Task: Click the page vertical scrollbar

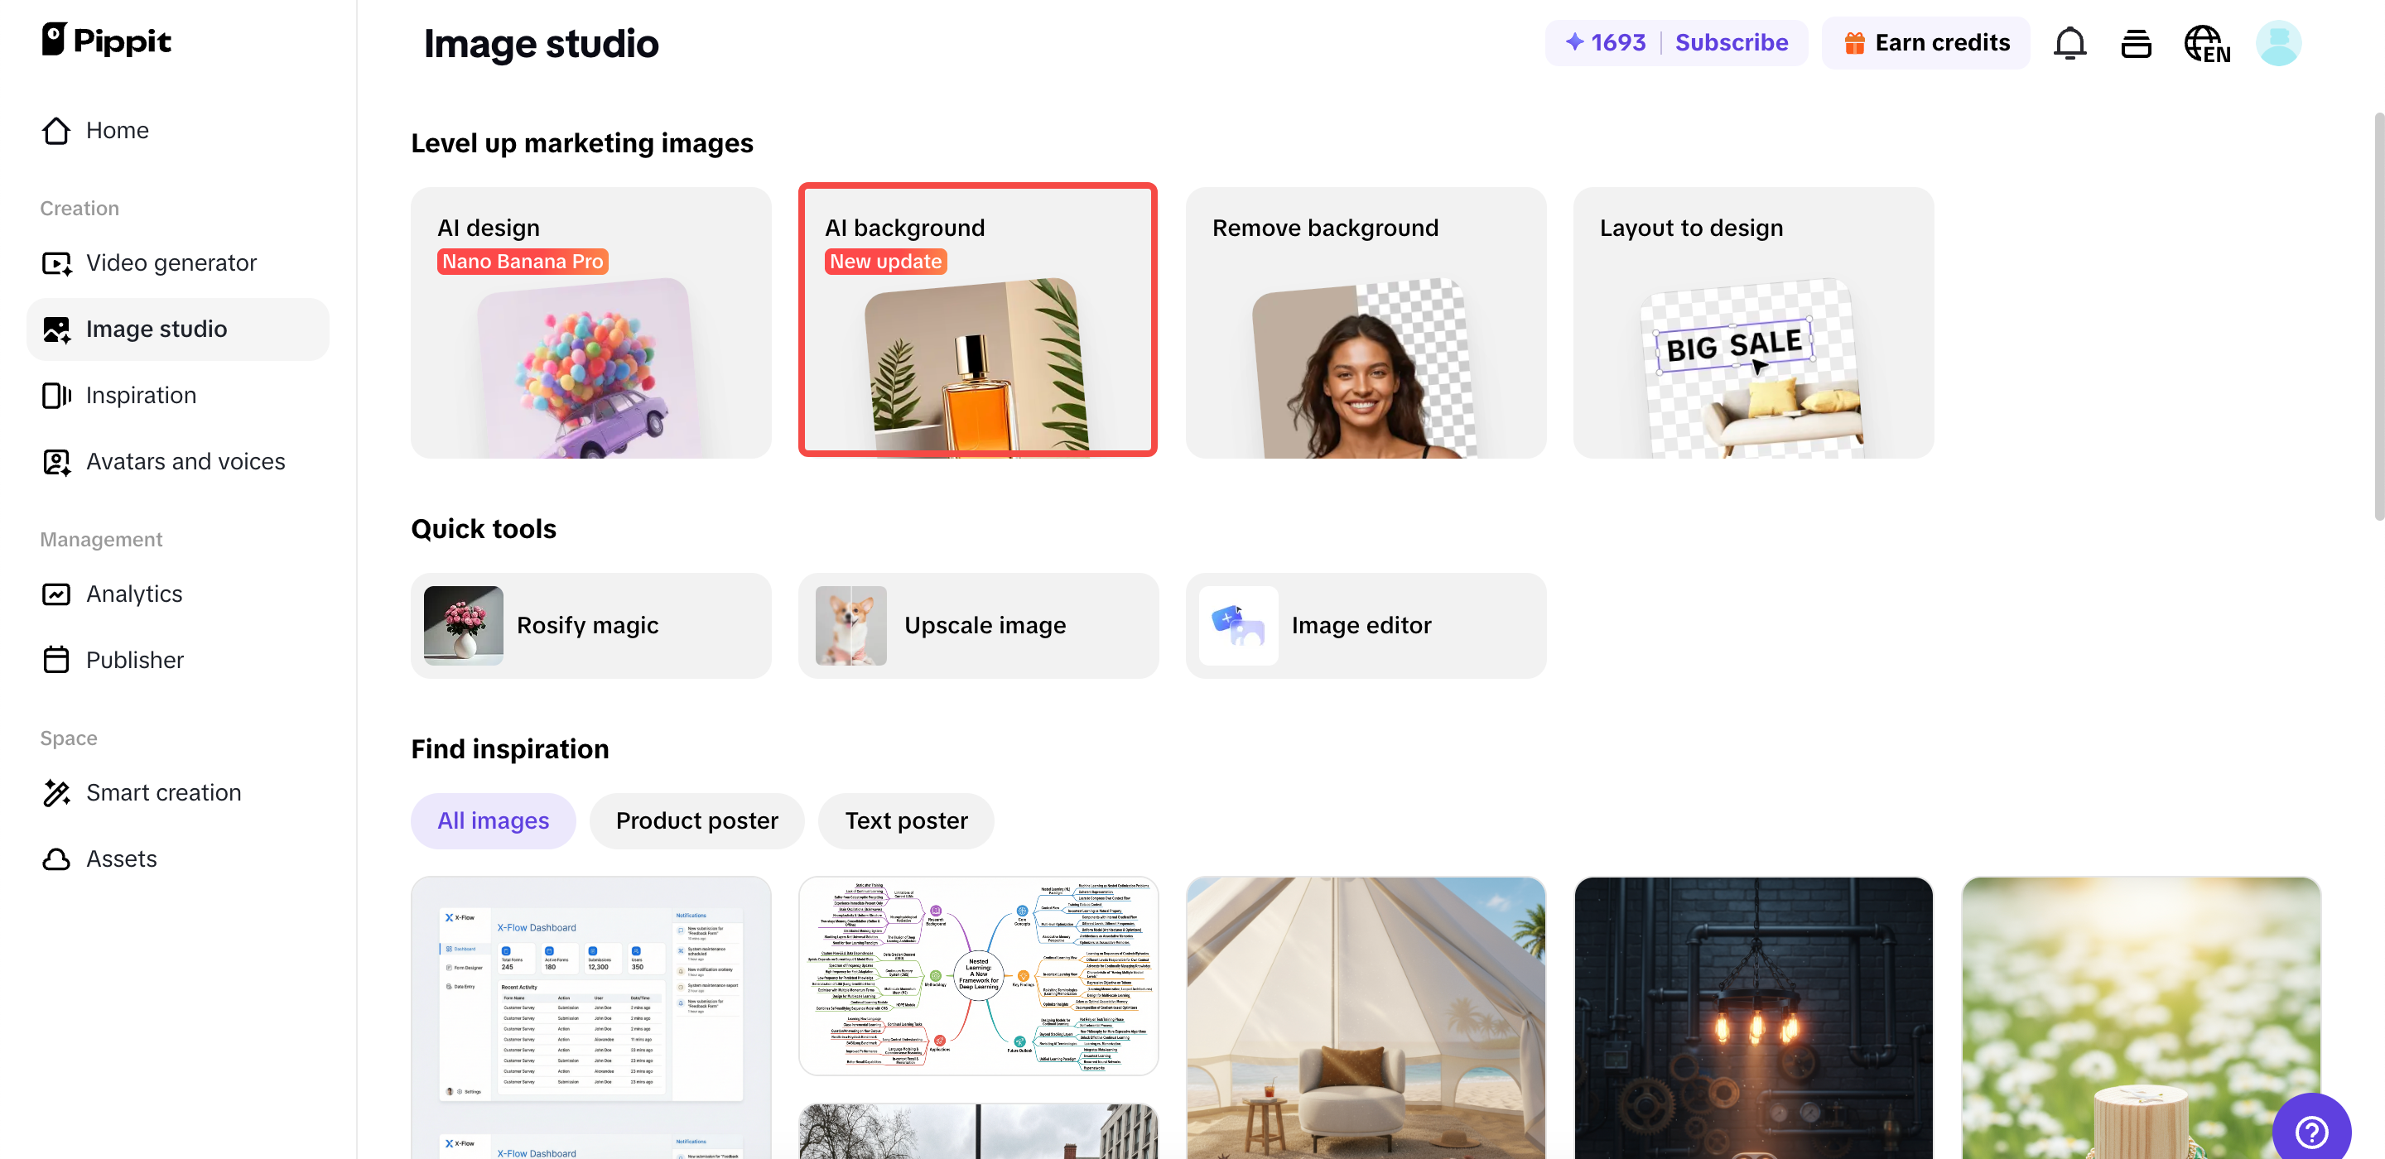Action: coord(2377,315)
